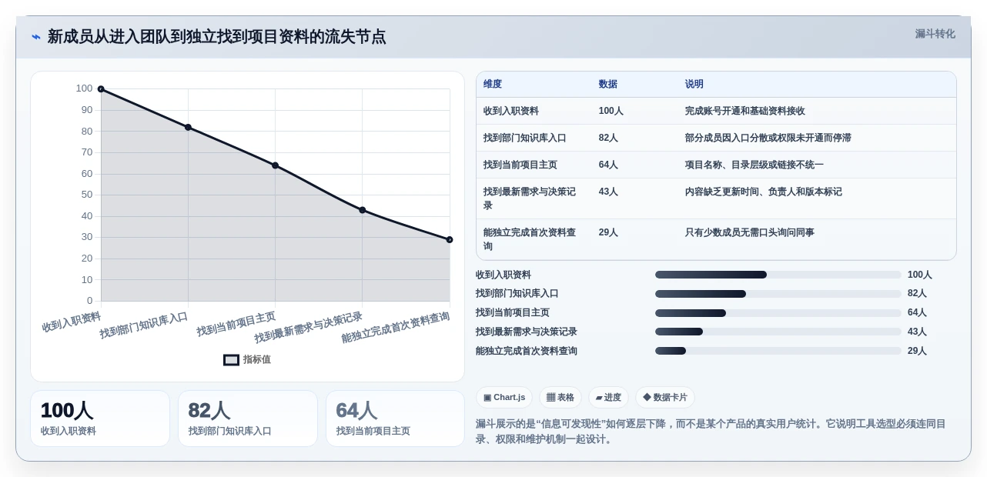This screenshot has height=477, width=987.
Task: Click description 项目名称、目录层级或链接不统一
Action: (x=754, y=165)
